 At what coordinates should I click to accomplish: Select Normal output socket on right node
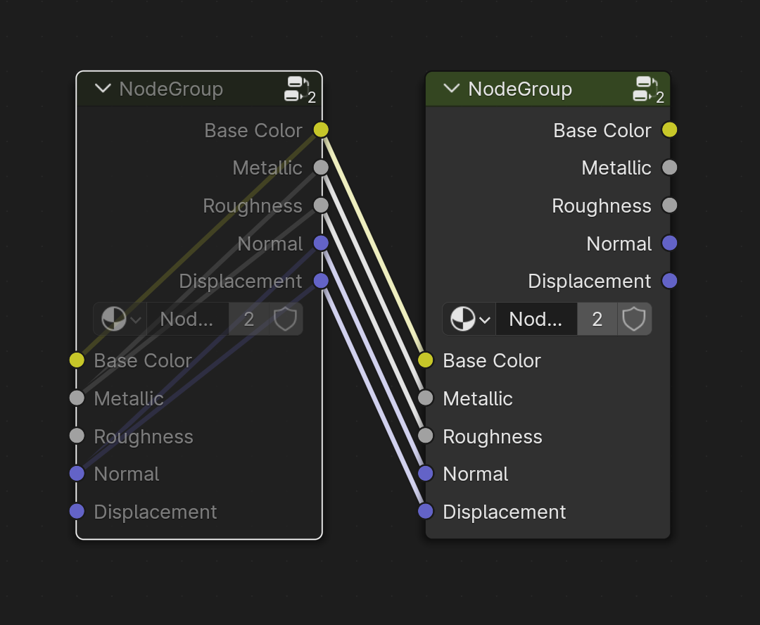tap(669, 243)
